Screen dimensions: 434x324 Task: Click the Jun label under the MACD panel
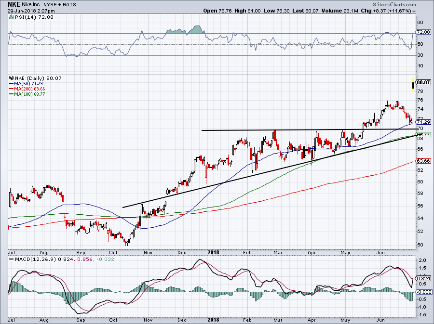(x=380, y=320)
